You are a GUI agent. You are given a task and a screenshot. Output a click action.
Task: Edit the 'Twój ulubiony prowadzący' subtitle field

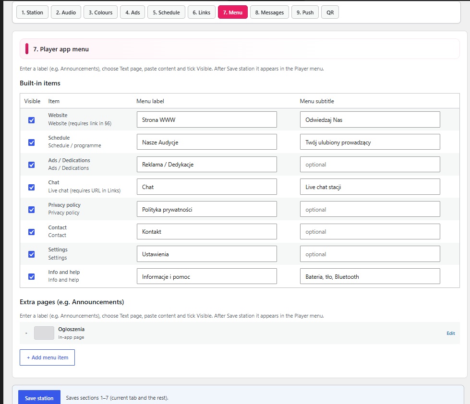370,142
